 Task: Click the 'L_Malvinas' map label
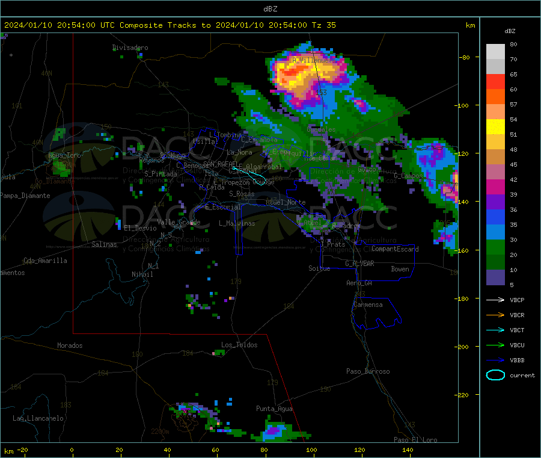point(237,223)
